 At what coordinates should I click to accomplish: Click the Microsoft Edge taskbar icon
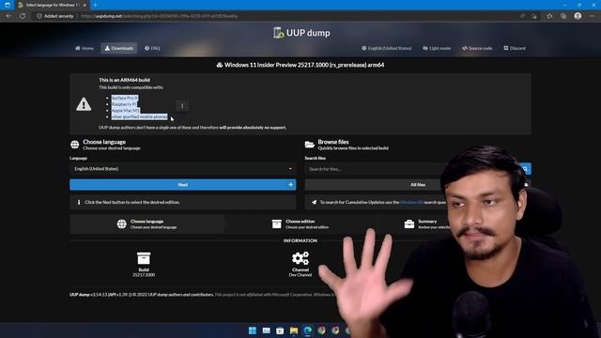pyautogui.click(x=307, y=330)
